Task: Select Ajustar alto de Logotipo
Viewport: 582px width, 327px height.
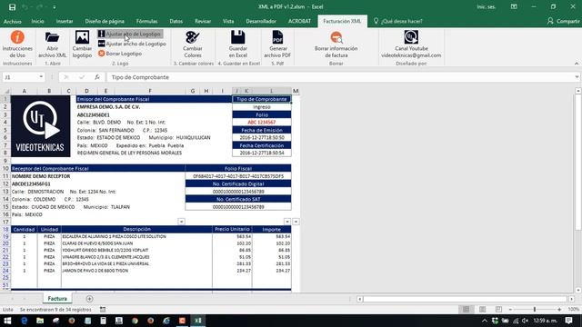Action: tap(130, 34)
